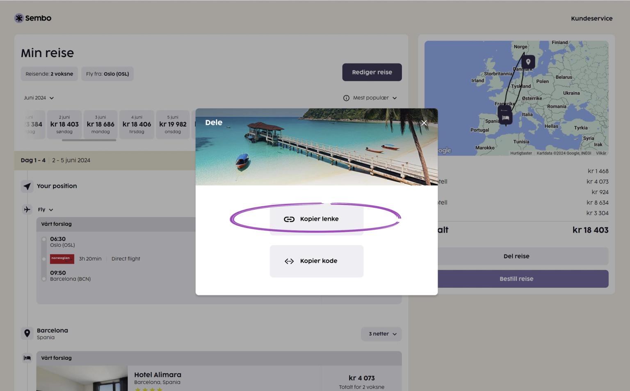Select the 3 juni mandag date
The height and width of the screenshot is (391, 630).
tap(100, 125)
